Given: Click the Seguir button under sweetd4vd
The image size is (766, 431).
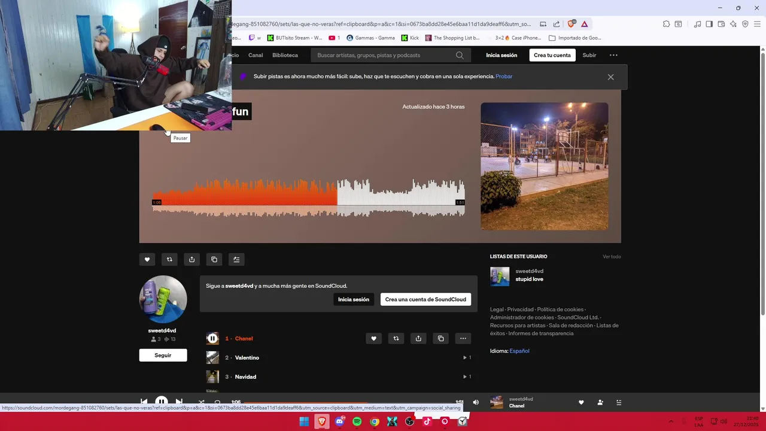Looking at the screenshot, I should tap(163, 355).
